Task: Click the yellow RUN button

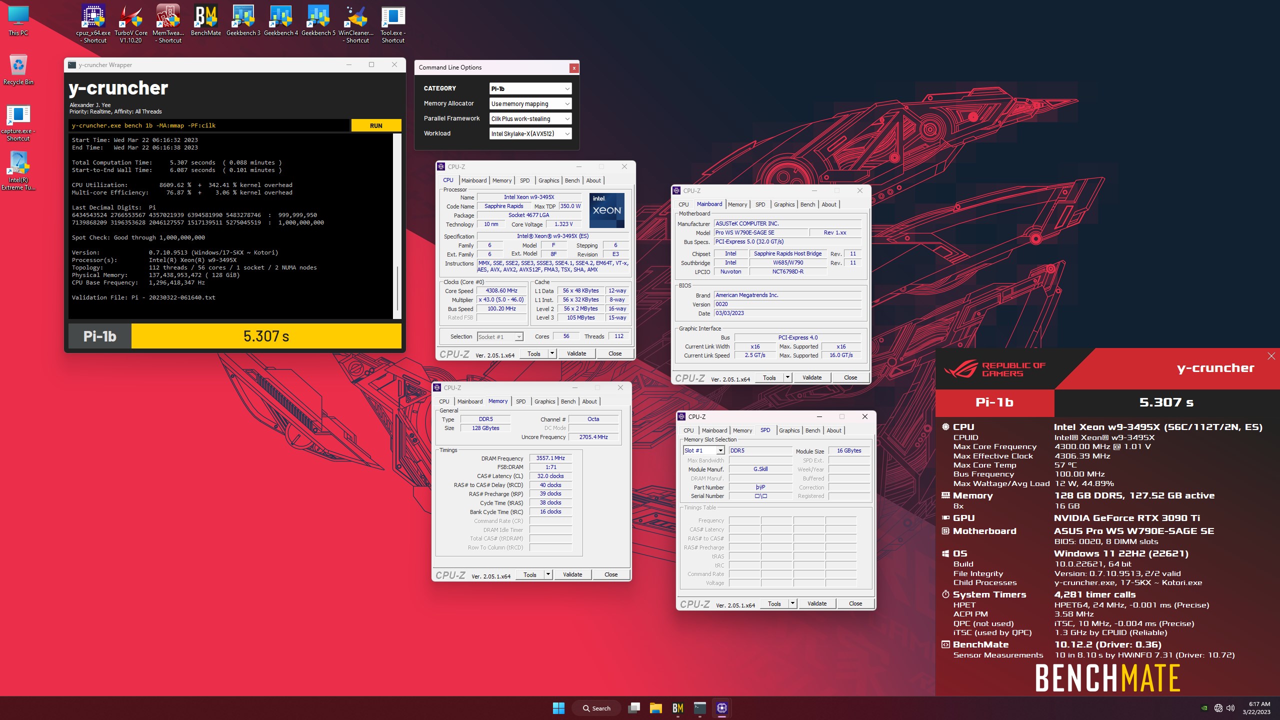Action: click(376, 125)
